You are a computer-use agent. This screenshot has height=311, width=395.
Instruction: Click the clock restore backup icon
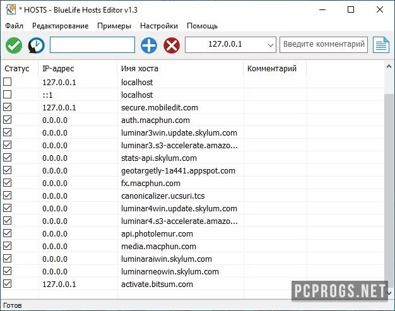36,45
